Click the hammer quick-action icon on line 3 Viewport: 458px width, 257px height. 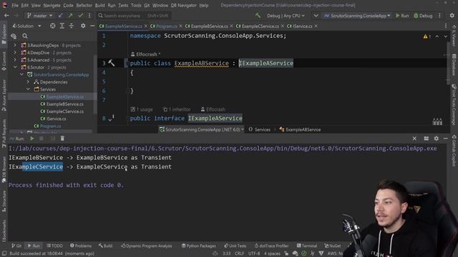(112, 62)
